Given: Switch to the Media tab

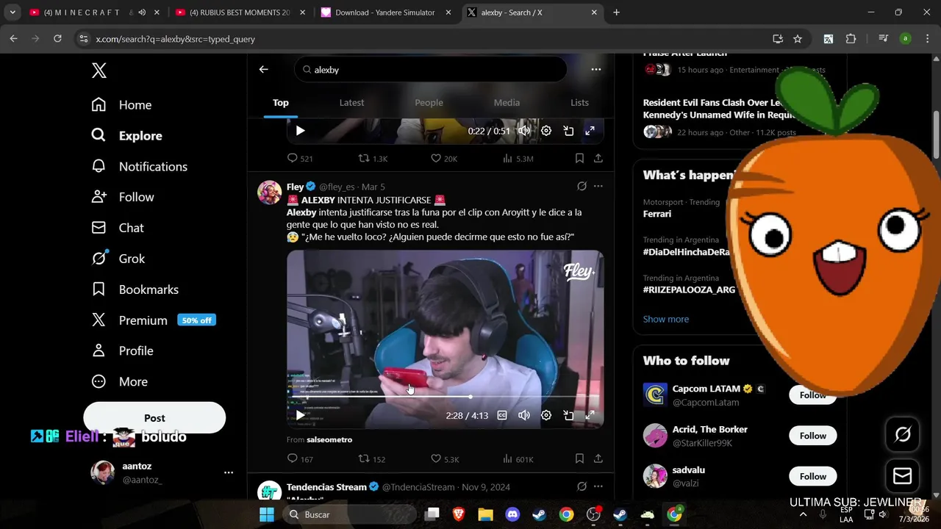Looking at the screenshot, I should click(x=507, y=103).
